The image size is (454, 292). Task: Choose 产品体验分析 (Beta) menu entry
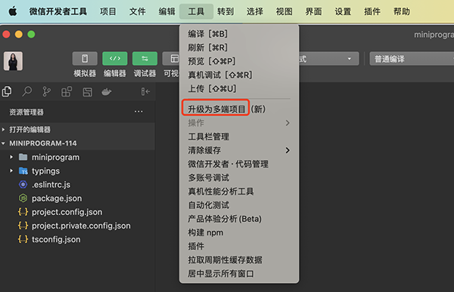[x=239, y=219]
